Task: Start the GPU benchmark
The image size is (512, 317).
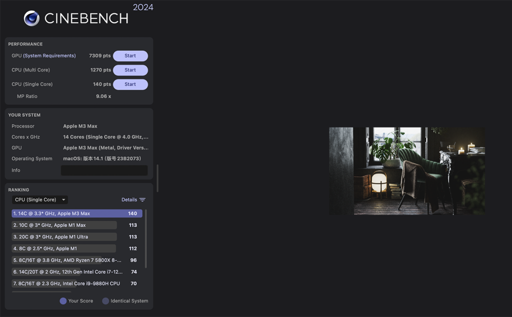Action: (130, 56)
